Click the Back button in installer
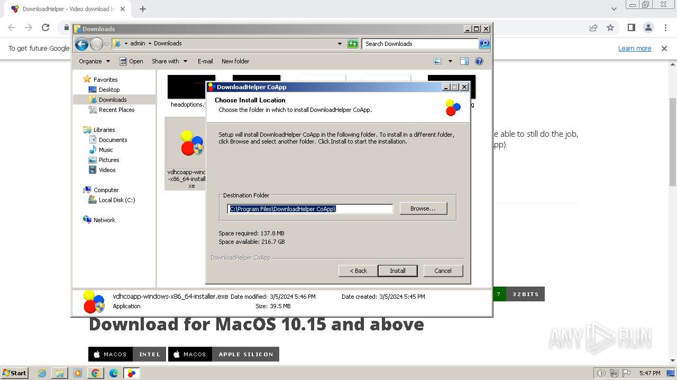Viewport: 677px width, 380px height. (x=358, y=271)
